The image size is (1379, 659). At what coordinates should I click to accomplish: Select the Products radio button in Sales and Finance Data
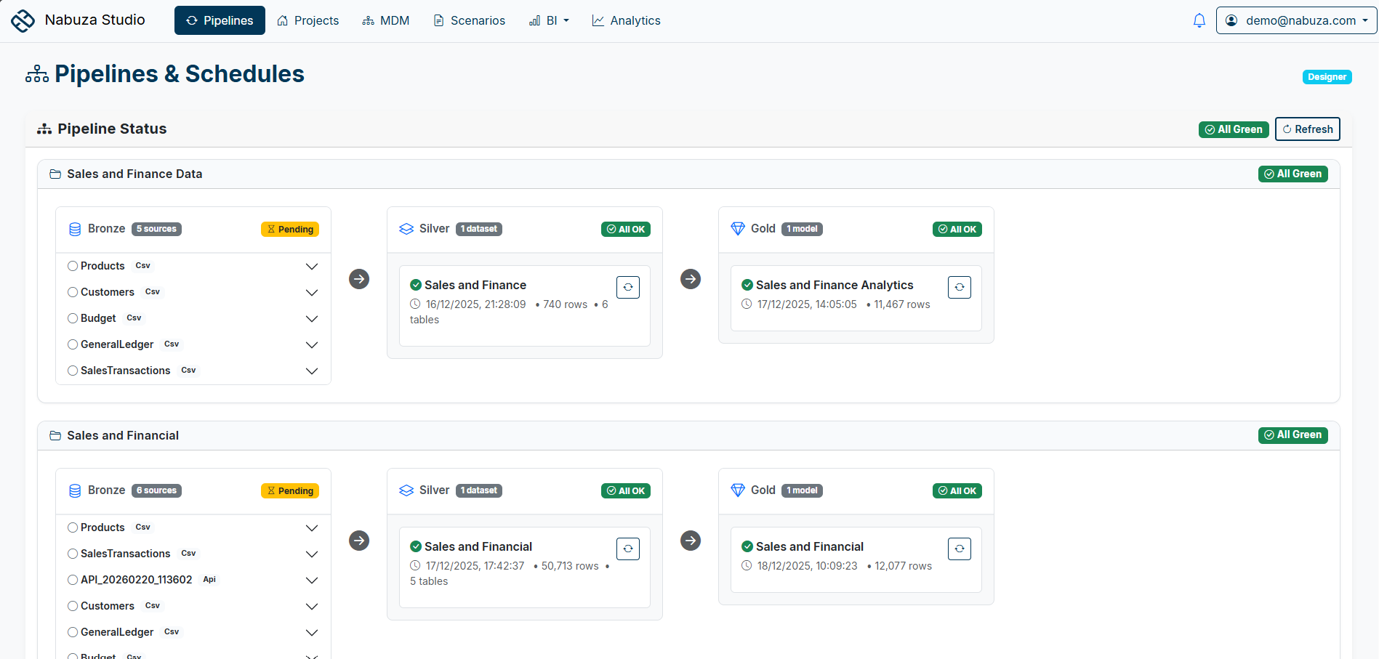(72, 266)
